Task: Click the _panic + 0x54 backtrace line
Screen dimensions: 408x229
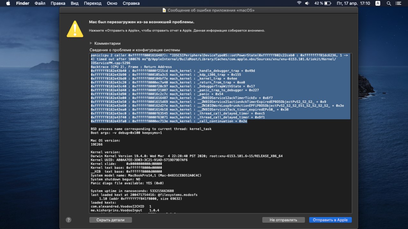Action: pos(157,94)
